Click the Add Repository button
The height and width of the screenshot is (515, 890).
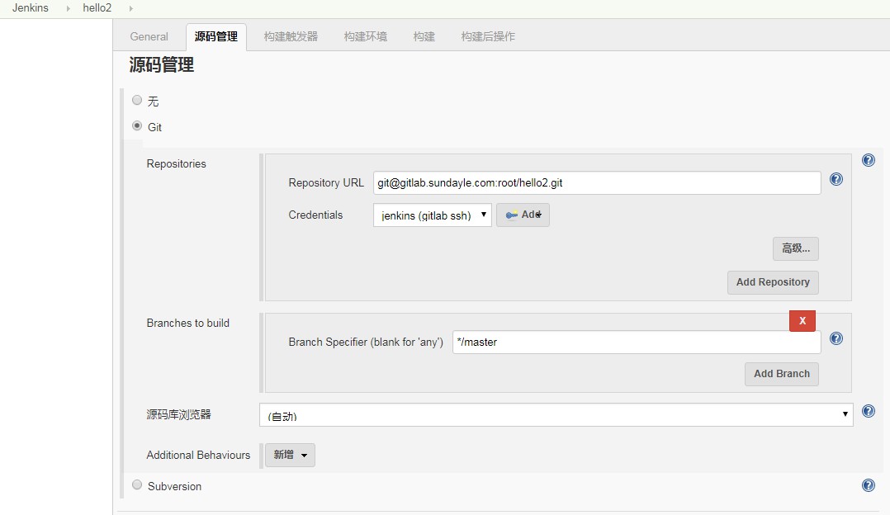pos(772,282)
